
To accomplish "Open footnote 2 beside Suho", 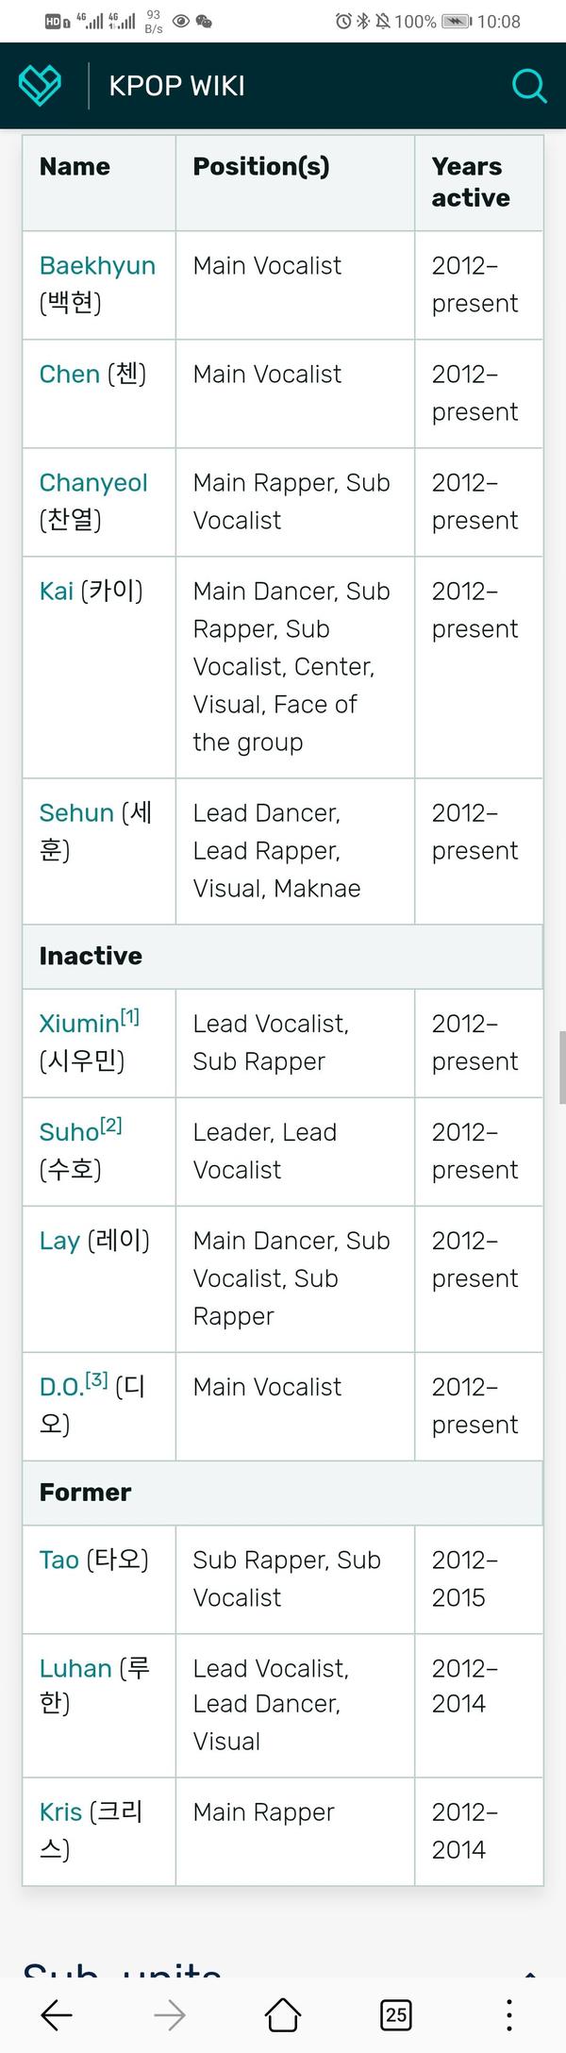I will click(x=111, y=1125).
